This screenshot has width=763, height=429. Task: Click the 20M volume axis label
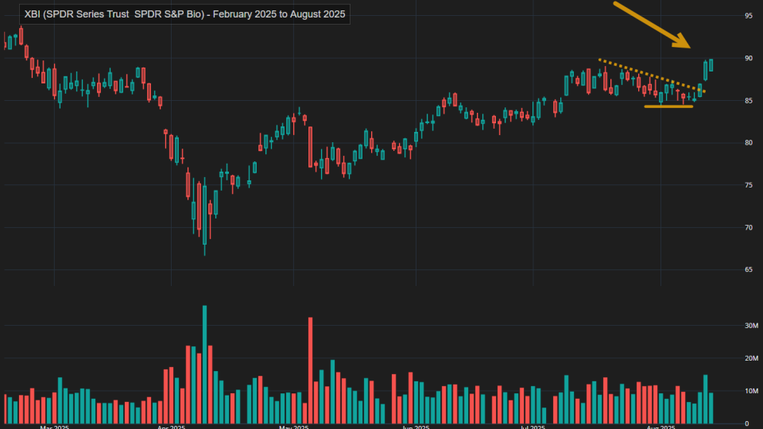(x=751, y=358)
